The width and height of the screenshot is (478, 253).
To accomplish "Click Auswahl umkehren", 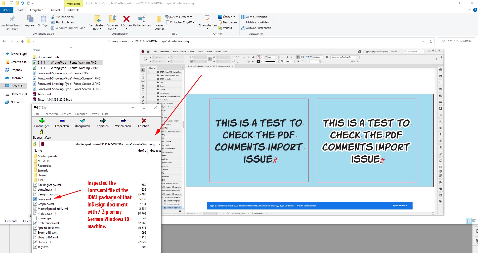I will (256, 28).
